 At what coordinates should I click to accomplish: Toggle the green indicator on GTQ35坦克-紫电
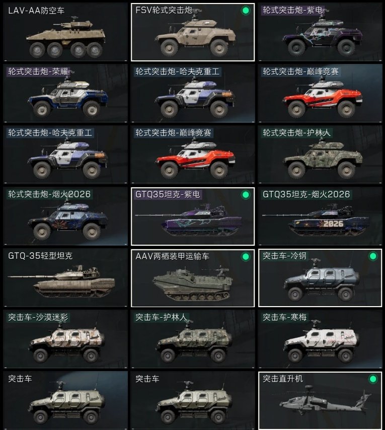[x=246, y=195]
